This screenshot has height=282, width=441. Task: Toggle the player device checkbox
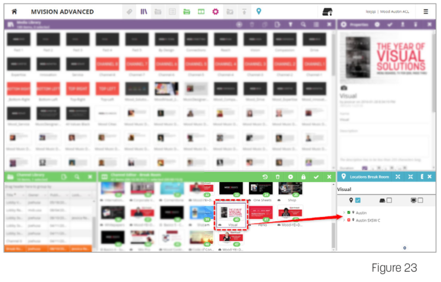coord(389,200)
